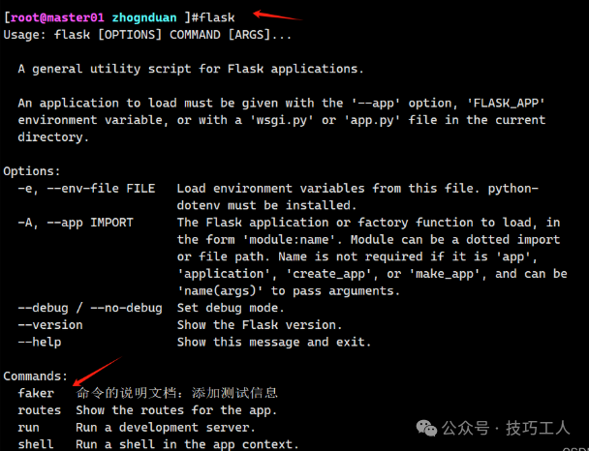Click the 'run' command name
The image size is (589, 451).
point(29,428)
